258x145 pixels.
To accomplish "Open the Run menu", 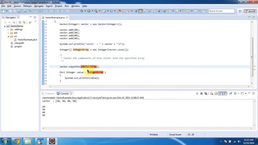I will (x=67, y=6).
